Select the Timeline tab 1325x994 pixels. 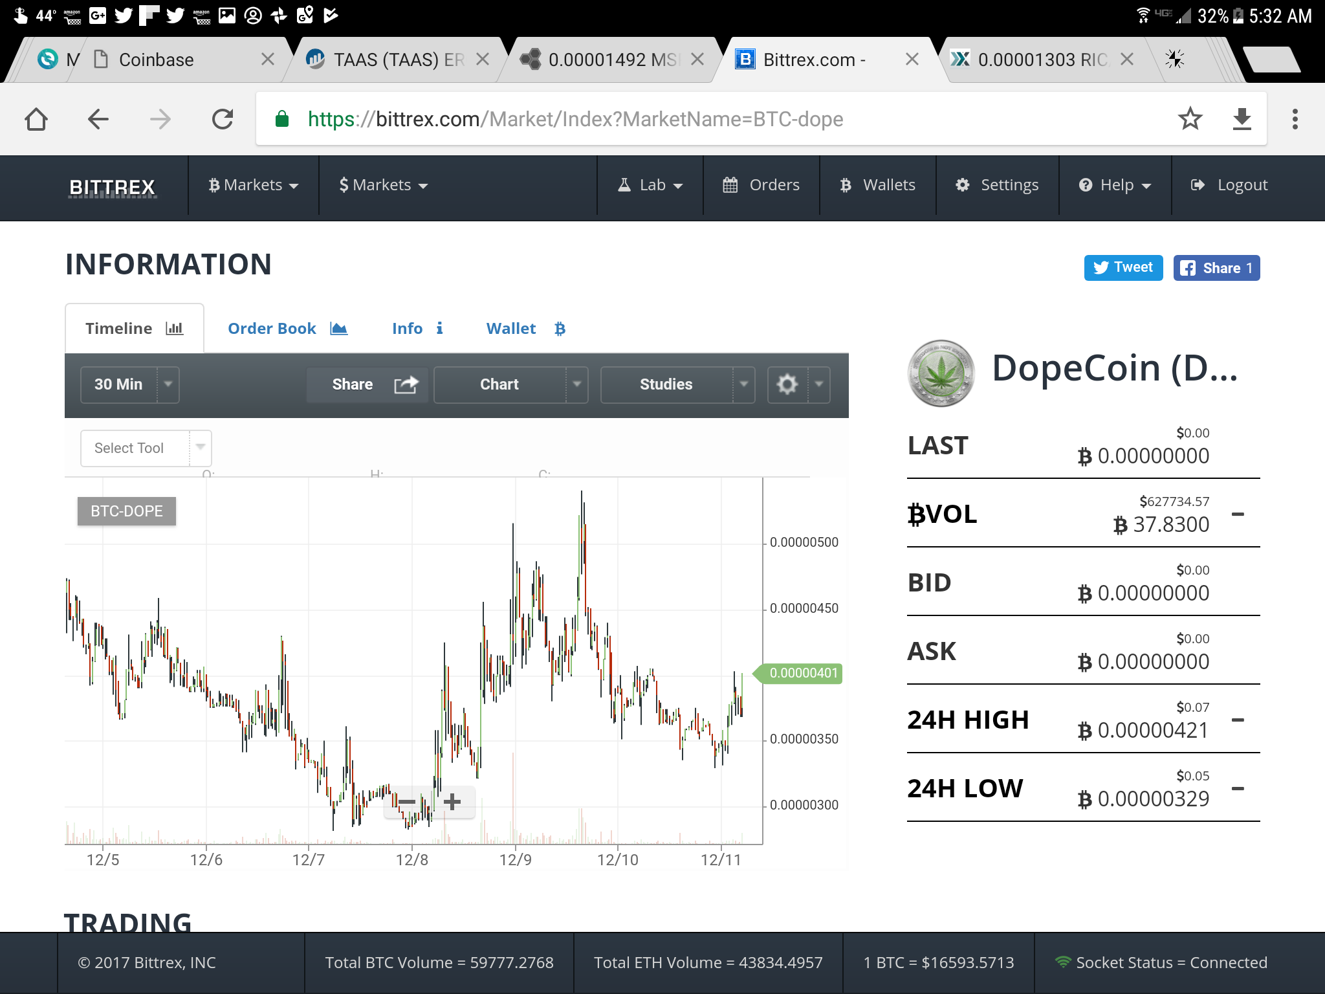coord(135,328)
